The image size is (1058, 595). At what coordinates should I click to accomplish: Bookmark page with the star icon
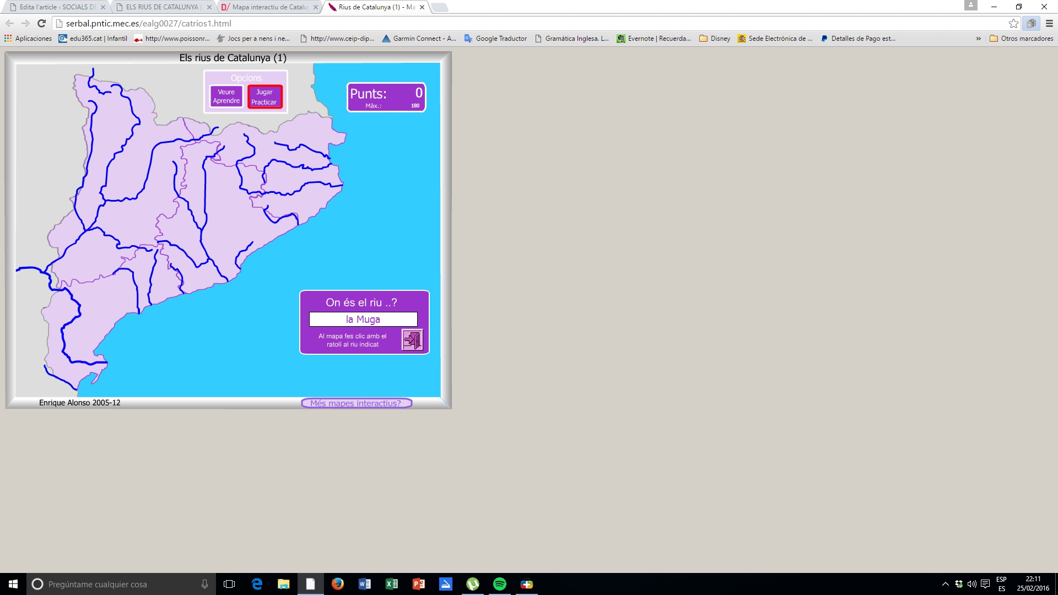1013,23
